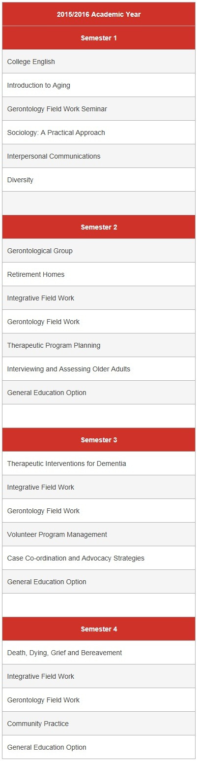Screen dimensions: 199x762
Task: Click Introduction to Aging course
Action: (99, 85)
